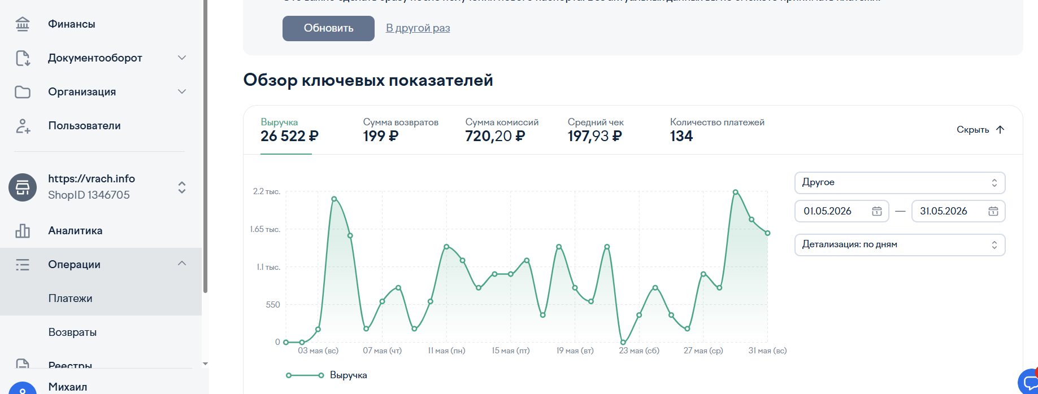Open the Другое period dropdown
The width and height of the screenshot is (1038, 394).
pyautogui.click(x=900, y=183)
